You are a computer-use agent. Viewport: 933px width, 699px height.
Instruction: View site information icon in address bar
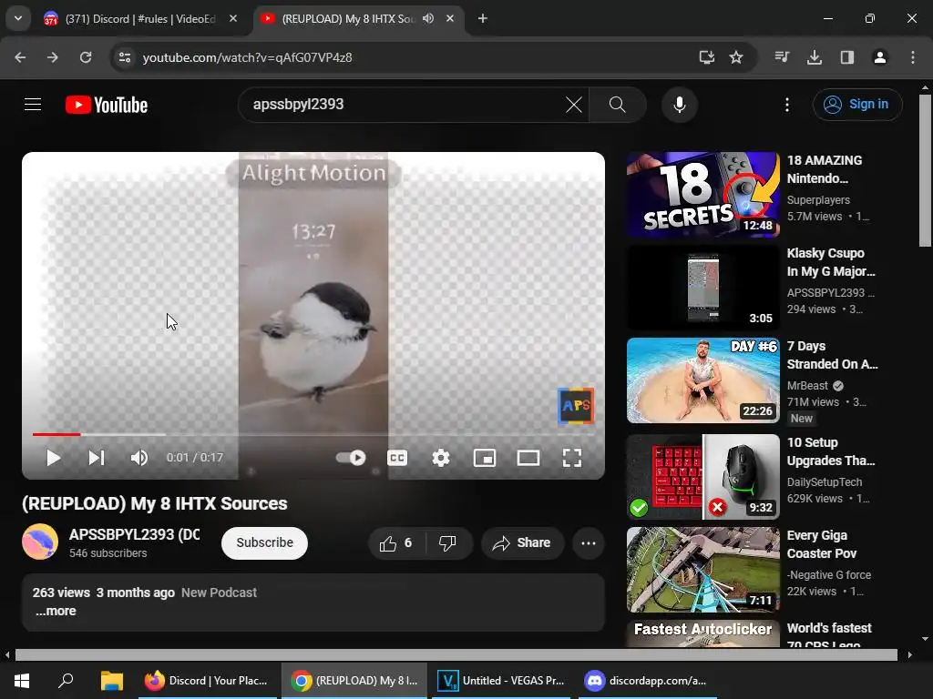coord(125,57)
